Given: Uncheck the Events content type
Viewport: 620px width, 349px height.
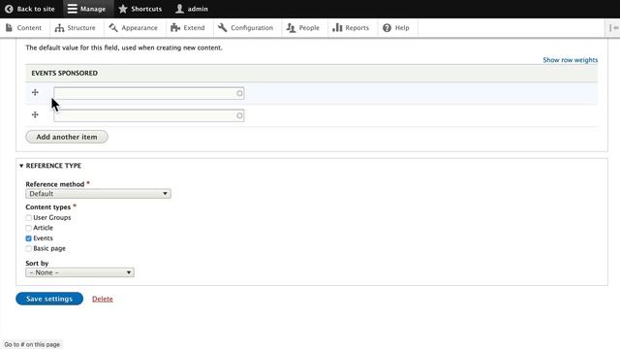Looking at the screenshot, I should coord(28,238).
